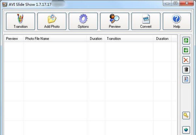The image size is (196, 135).
Task: Click the Duration header beside Photo File Name
Action: point(96,39)
